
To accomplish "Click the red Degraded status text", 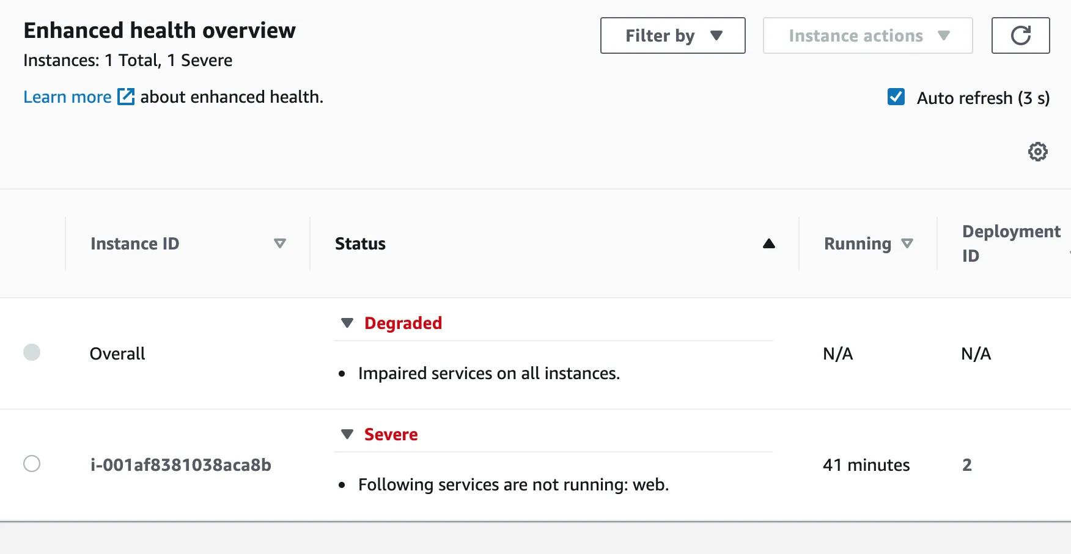I will click(403, 323).
